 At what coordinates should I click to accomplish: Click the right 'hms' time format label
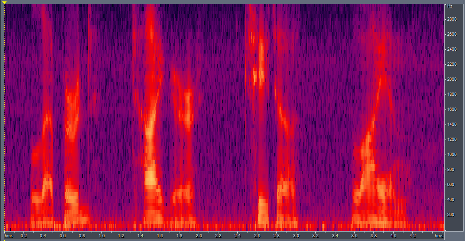439,236
